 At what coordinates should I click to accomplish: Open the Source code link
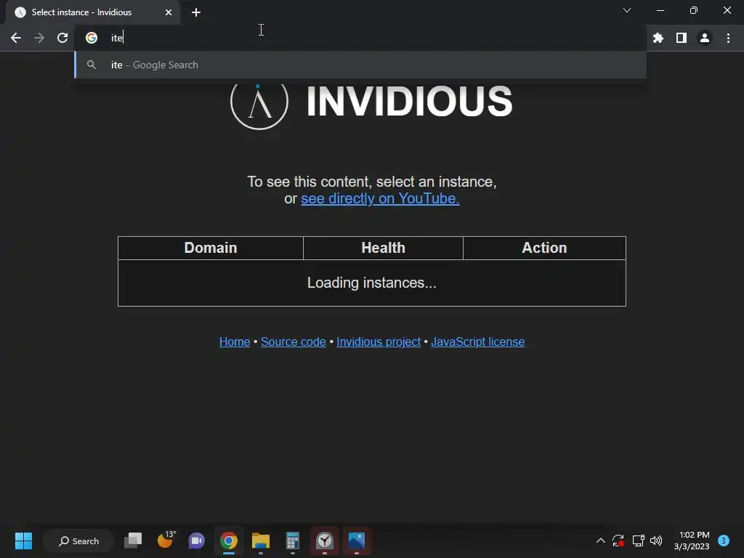point(294,341)
